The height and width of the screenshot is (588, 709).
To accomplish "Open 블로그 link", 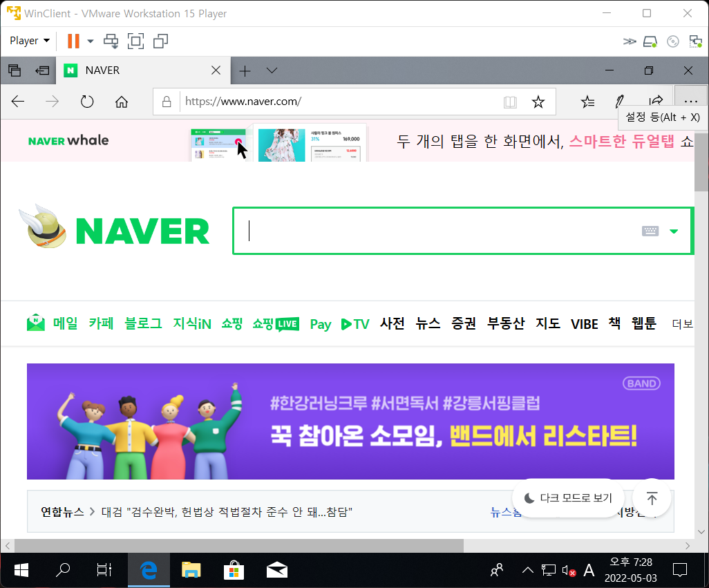I will 143,323.
